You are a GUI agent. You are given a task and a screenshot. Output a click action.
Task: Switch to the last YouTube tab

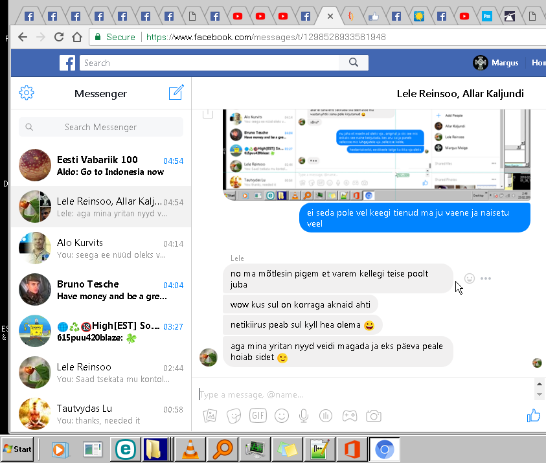(464, 16)
